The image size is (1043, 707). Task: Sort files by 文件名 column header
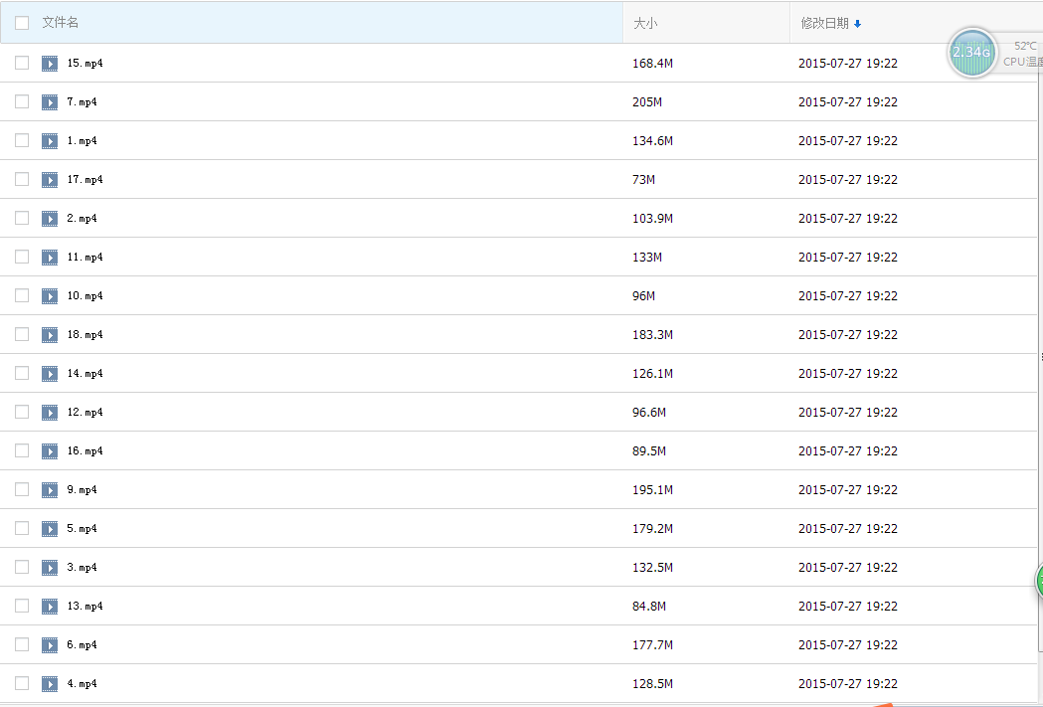point(61,23)
